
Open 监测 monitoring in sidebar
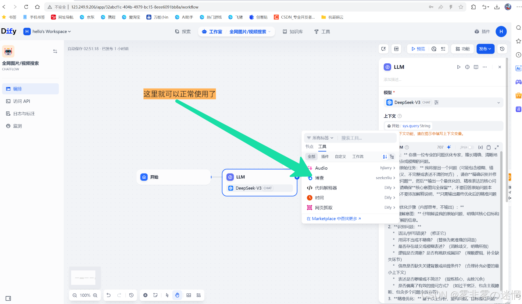click(x=30, y=126)
